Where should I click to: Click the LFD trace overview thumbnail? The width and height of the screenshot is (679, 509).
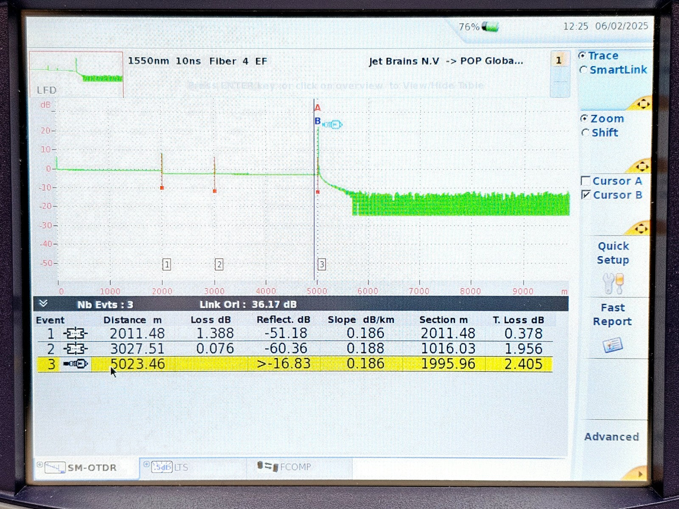click(76, 75)
